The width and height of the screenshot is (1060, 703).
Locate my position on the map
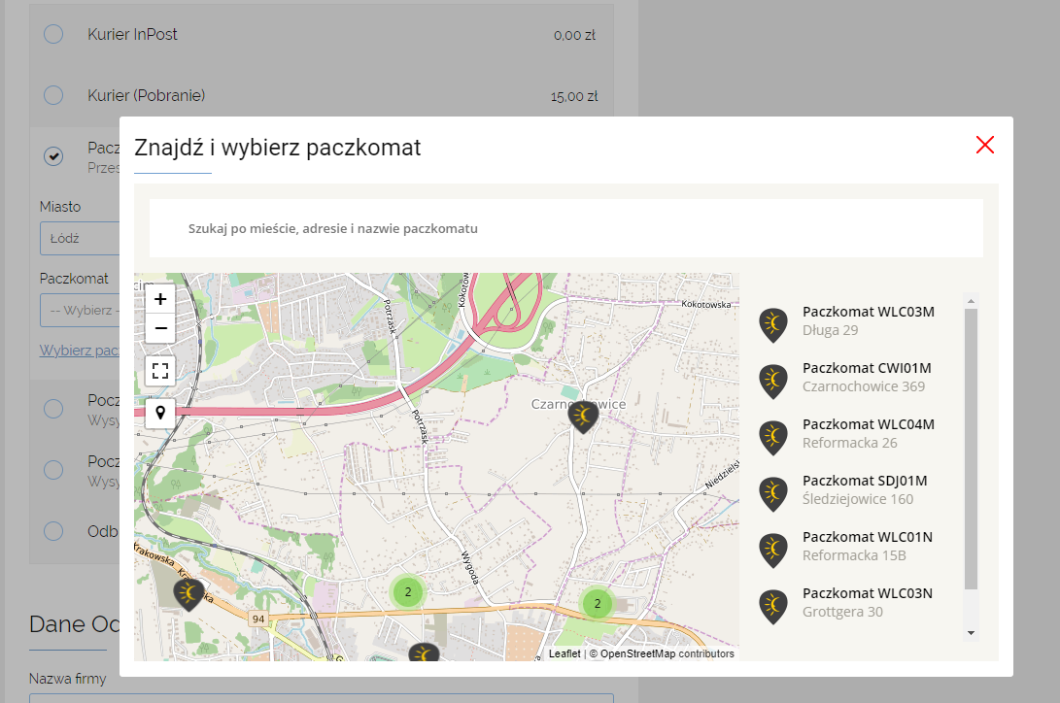coord(160,413)
